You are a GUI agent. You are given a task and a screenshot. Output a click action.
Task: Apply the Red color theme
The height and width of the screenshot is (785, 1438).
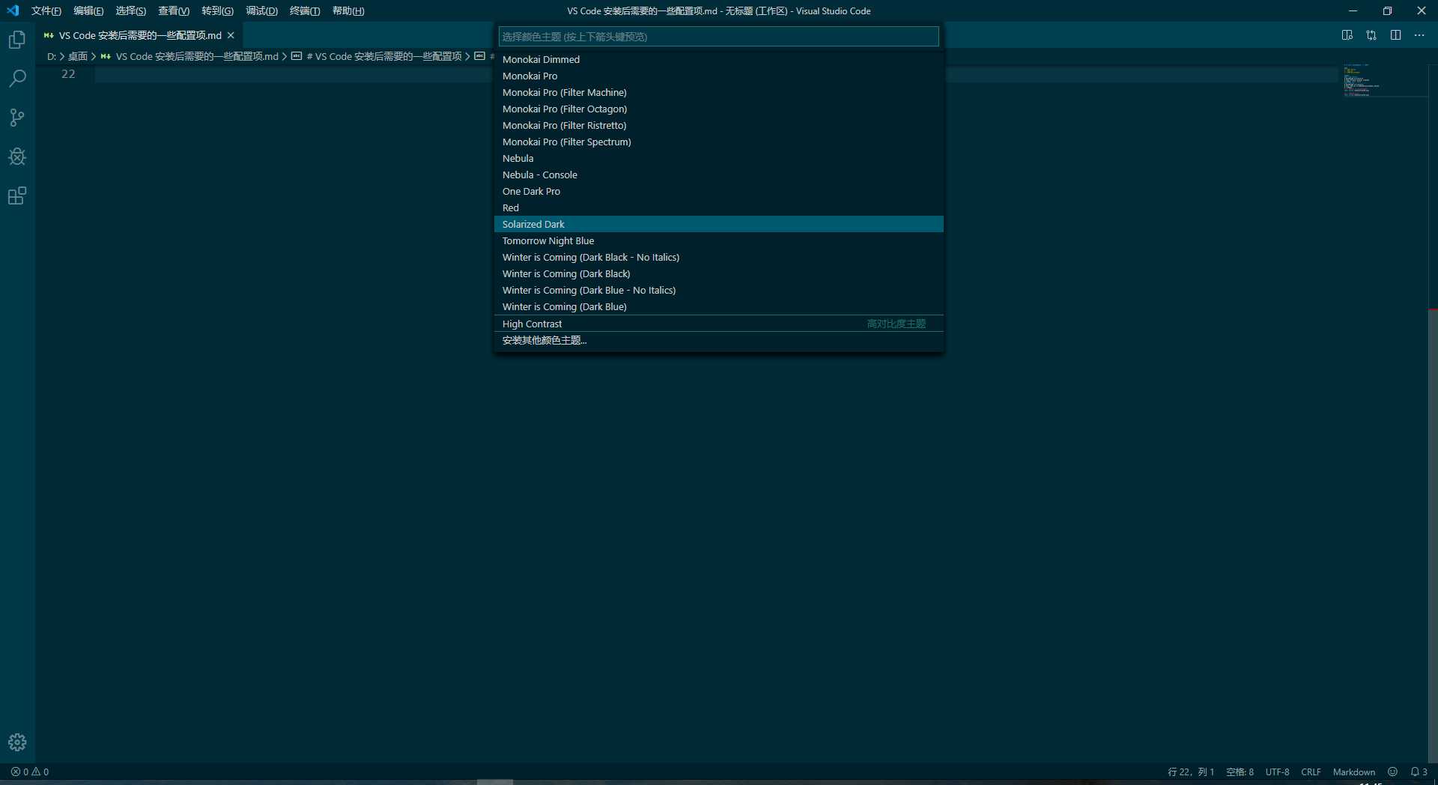718,207
